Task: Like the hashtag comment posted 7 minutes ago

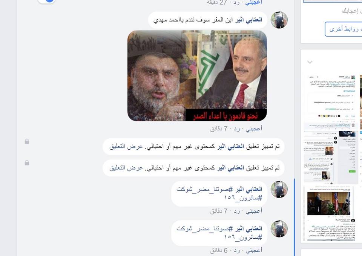Action: pos(254,211)
